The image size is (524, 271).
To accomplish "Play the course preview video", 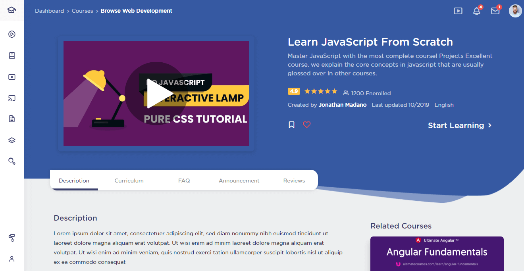I will point(156,94).
